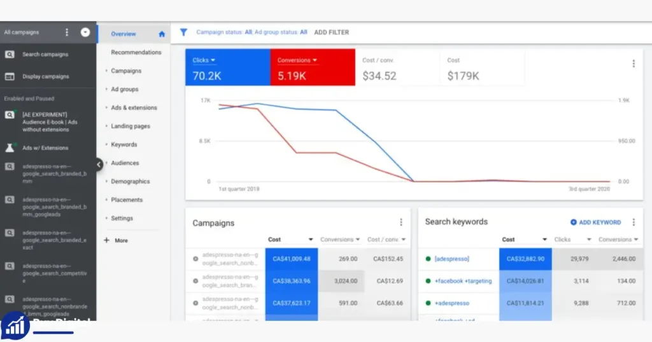Open Campaigns card Cost column dropdown
The height and width of the screenshot is (342, 652).
tap(310, 240)
